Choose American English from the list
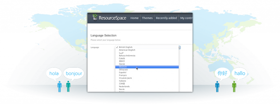The height and width of the screenshot is (104, 280). (x=147, y=50)
